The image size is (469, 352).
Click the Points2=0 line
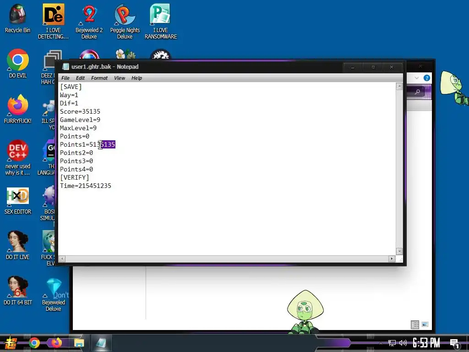coord(76,153)
